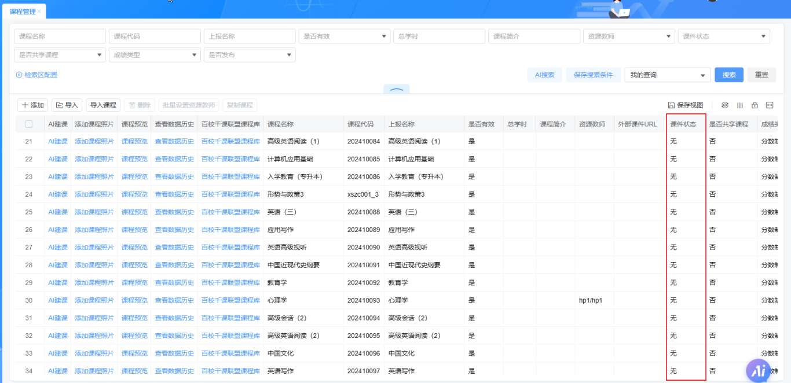Open the 课件状态 dropdown filter
The width and height of the screenshot is (791, 383).
pyautogui.click(x=723, y=36)
